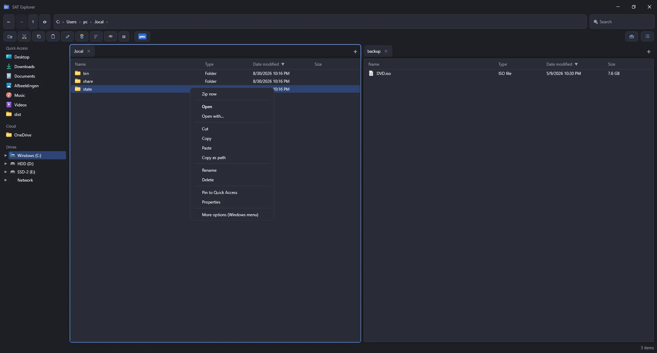Sort right pane by Size column
This screenshot has width=657, height=353.
(611, 64)
